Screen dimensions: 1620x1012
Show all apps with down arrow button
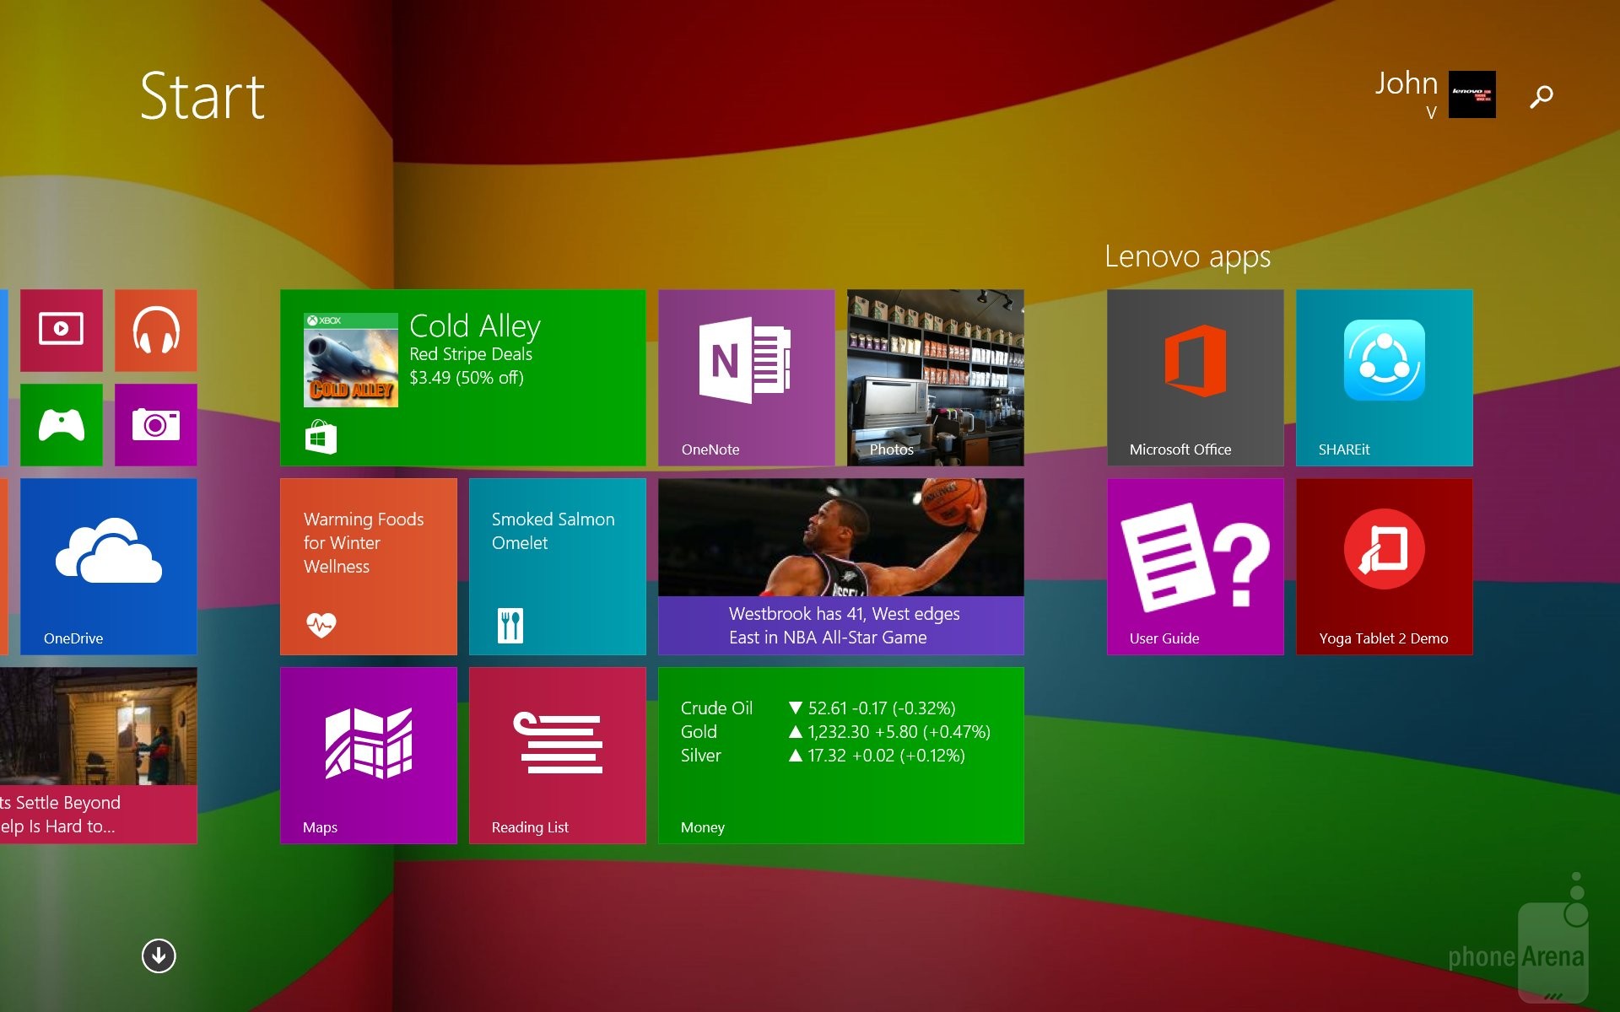tap(159, 955)
